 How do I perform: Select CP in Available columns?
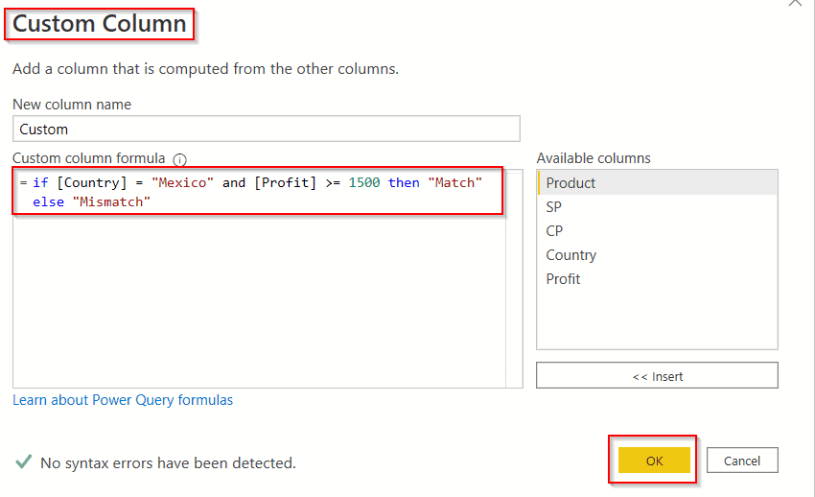(657, 231)
